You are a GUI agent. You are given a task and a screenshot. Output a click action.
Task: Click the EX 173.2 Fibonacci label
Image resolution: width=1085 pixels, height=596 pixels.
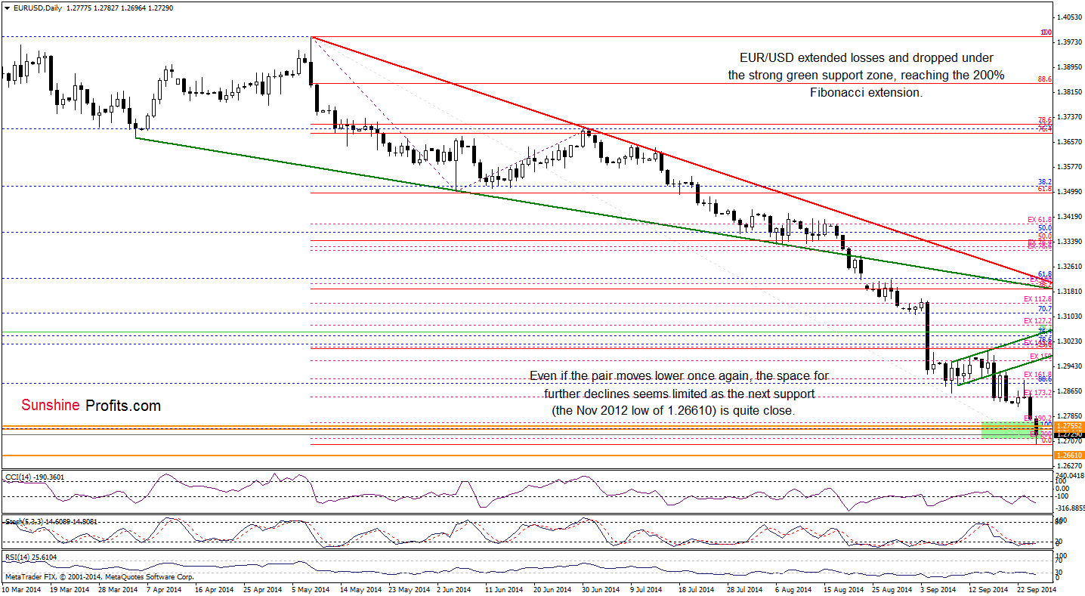(x=1037, y=392)
